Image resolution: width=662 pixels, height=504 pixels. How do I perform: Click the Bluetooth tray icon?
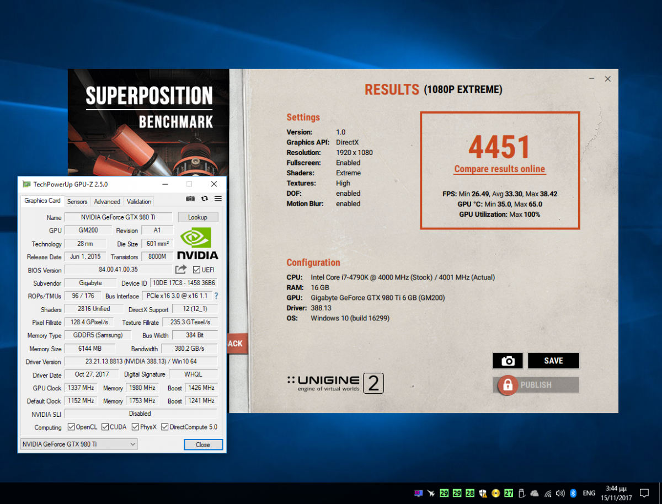coord(573,493)
